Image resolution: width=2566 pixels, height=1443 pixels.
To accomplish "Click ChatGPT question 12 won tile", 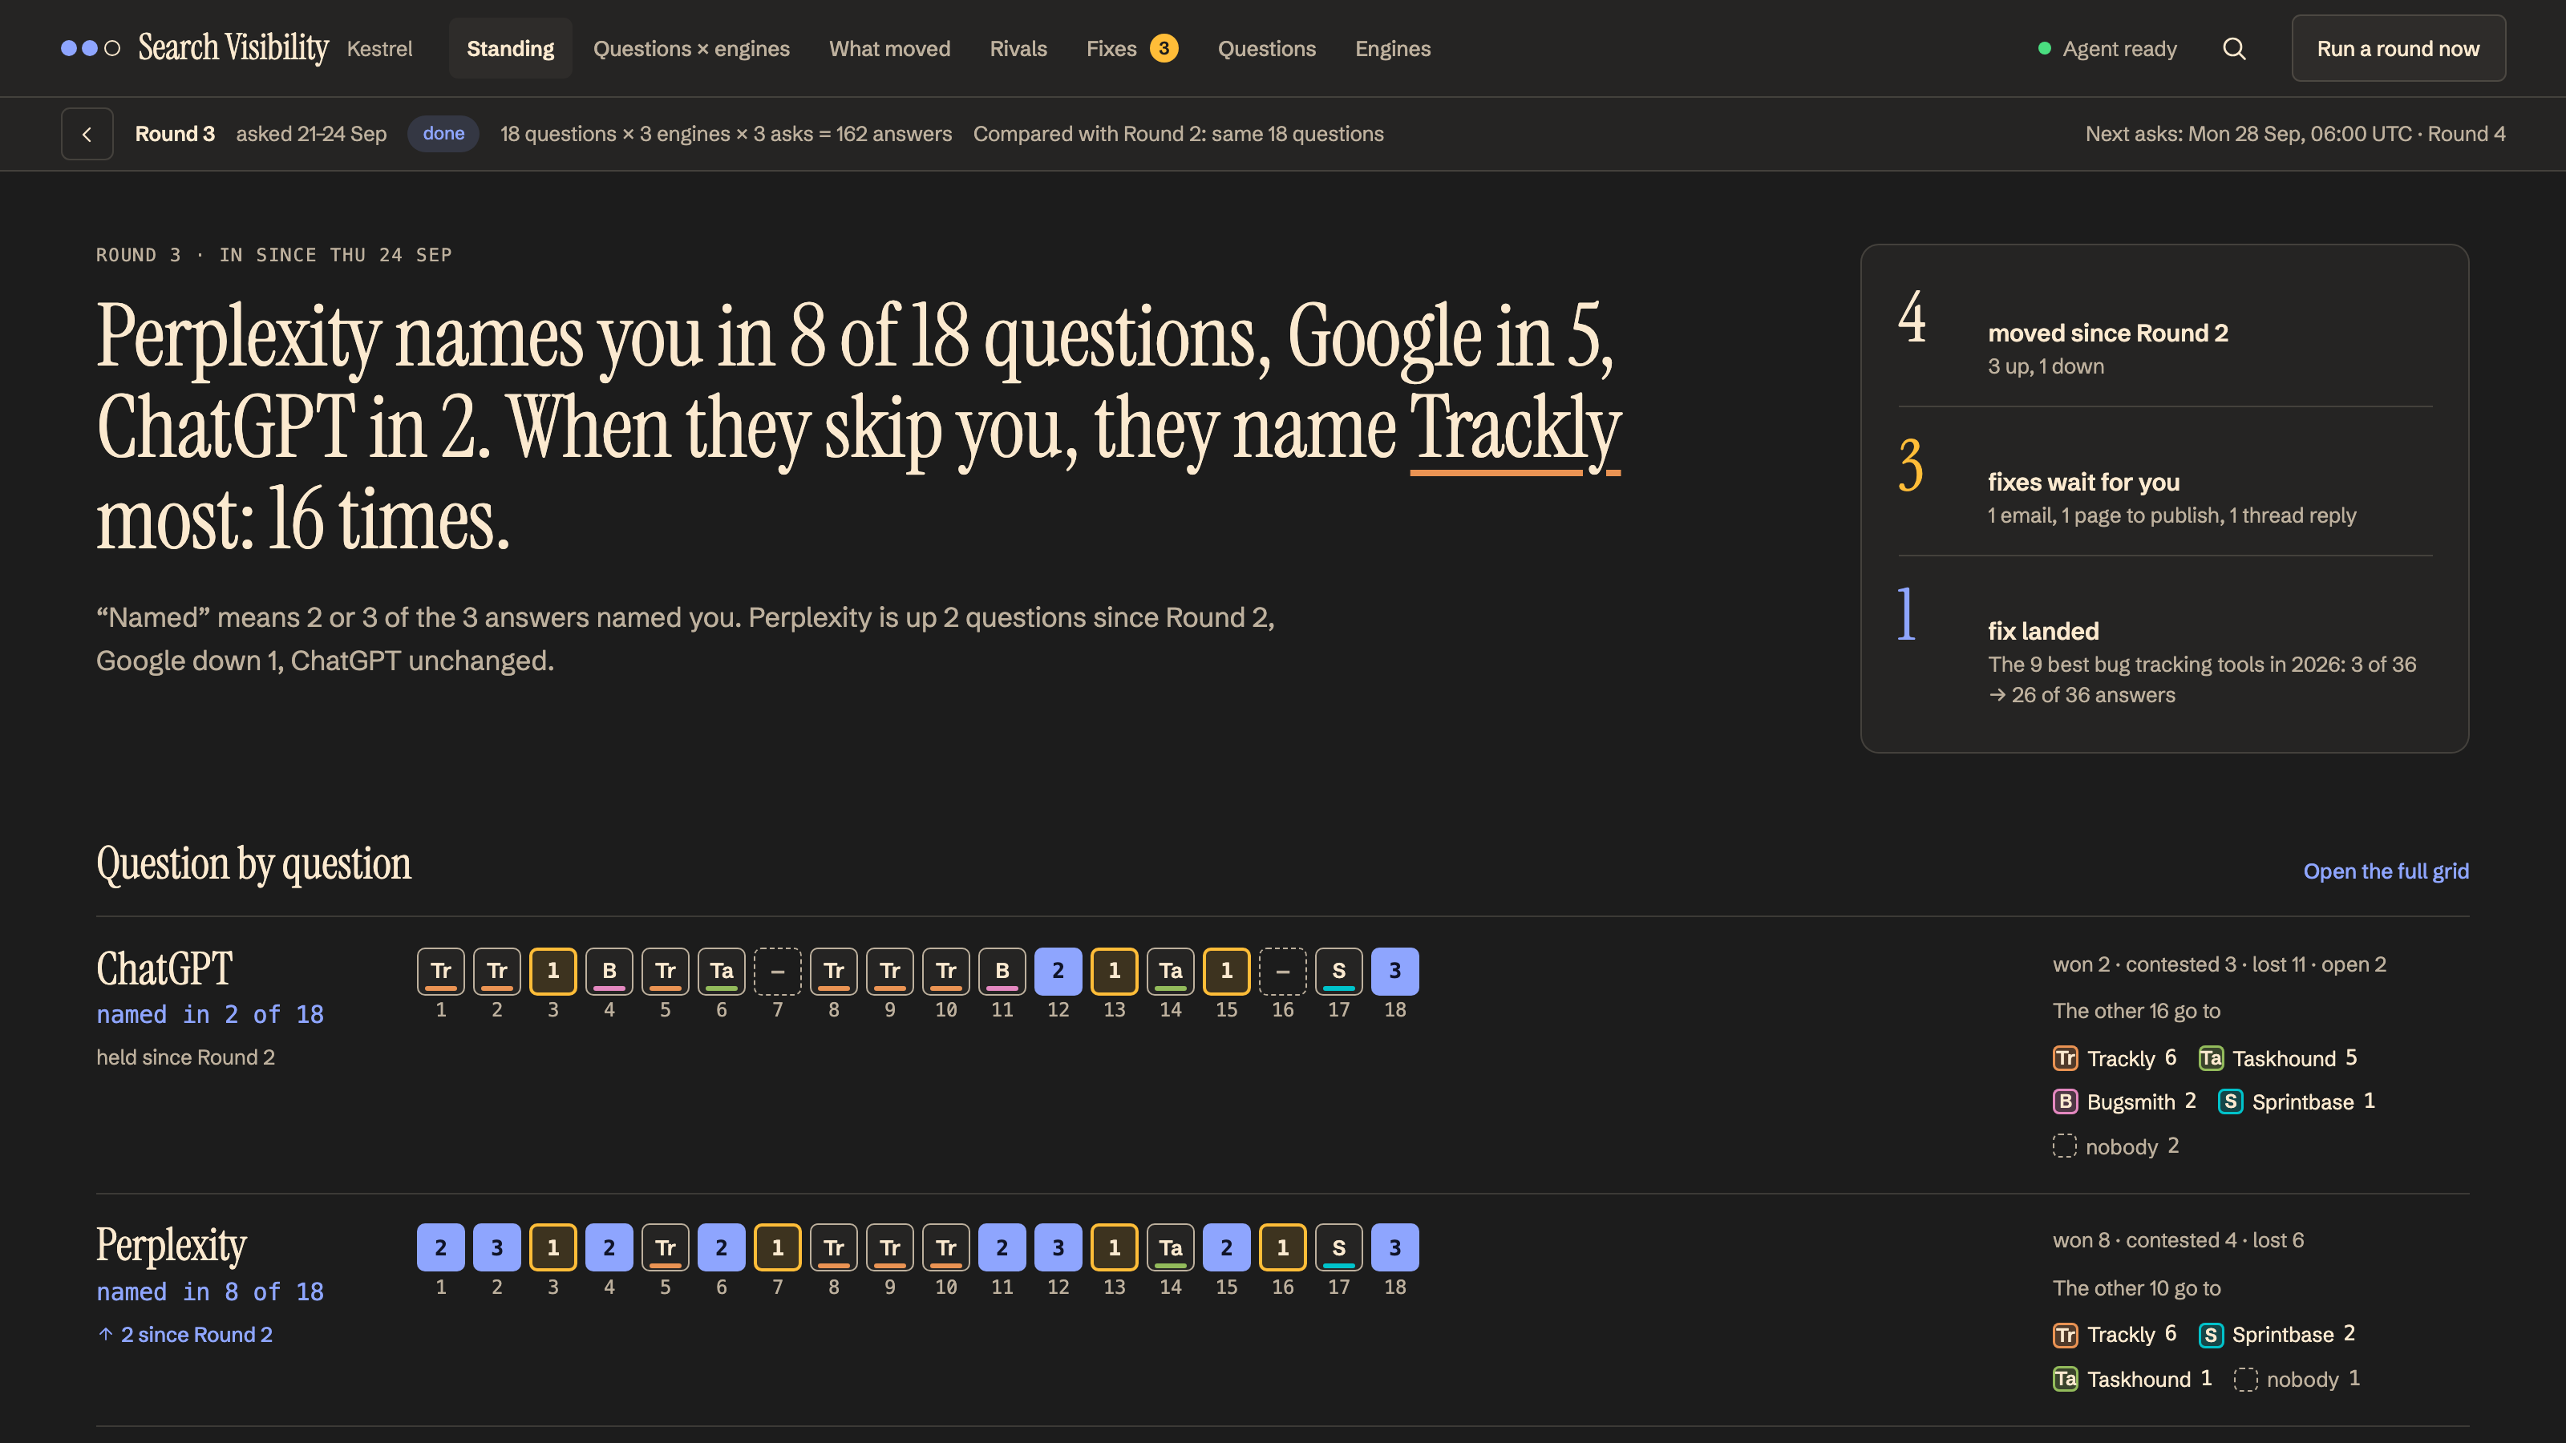I will (1058, 971).
